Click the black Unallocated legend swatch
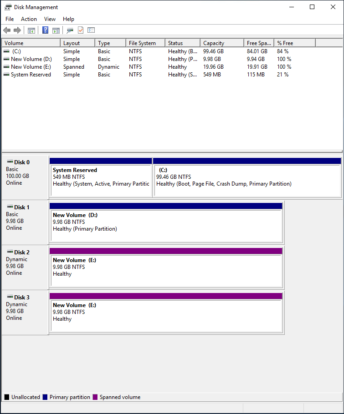This screenshot has height=414, width=344. pos(7,397)
